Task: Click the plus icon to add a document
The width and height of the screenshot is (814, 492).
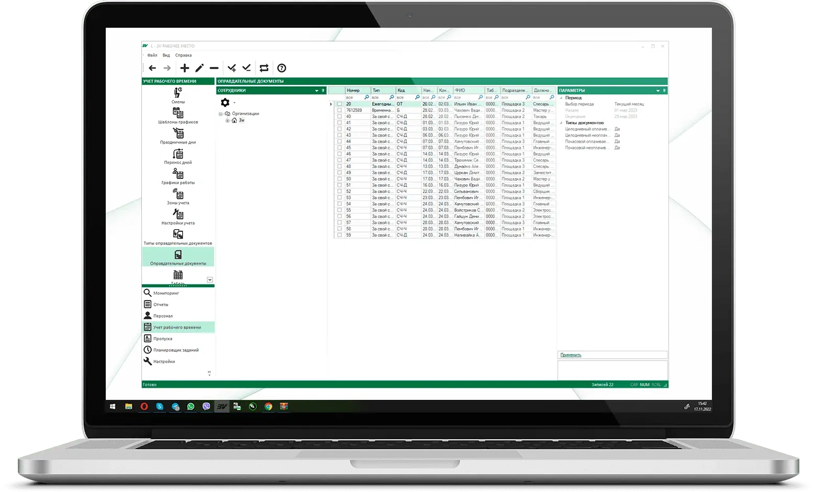Action: pos(184,68)
